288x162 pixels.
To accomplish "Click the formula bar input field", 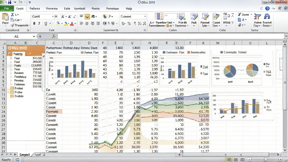I will [171, 36].
